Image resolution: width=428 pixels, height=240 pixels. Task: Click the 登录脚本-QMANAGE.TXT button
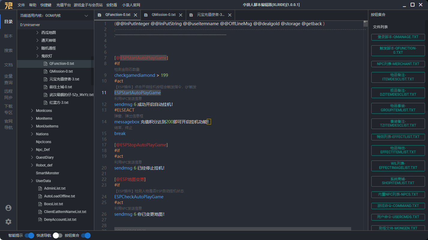click(398, 37)
